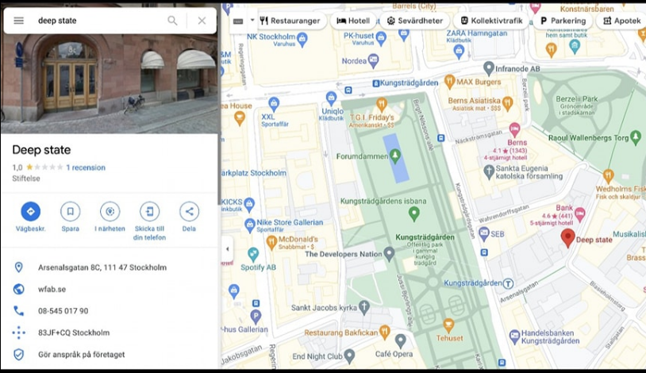This screenshot has height=373, width=646.
Task: Get directions with the Vägbeskr. icon
Action: [30, 211]
